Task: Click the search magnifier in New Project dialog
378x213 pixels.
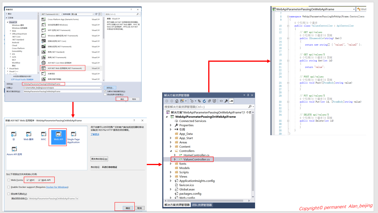Action: tap(138, 14)
